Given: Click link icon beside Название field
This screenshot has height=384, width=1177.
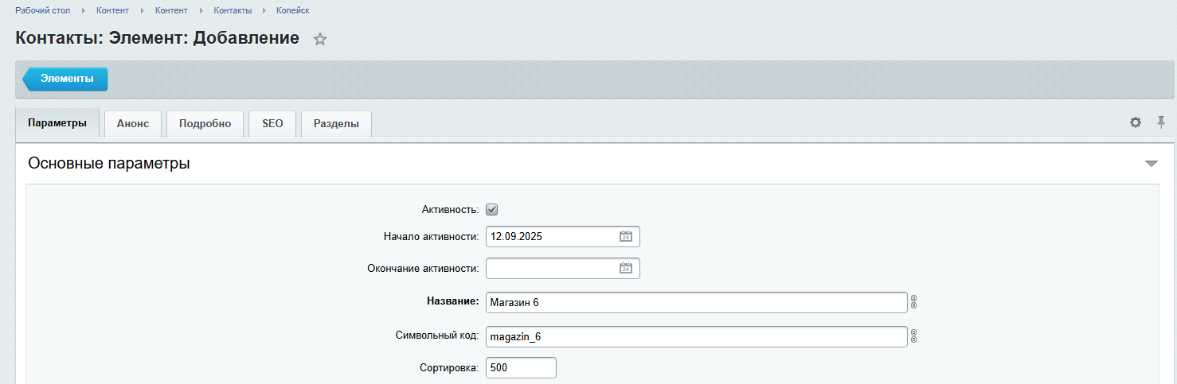Looking at the screenshot, I should (x=914, y=302).
